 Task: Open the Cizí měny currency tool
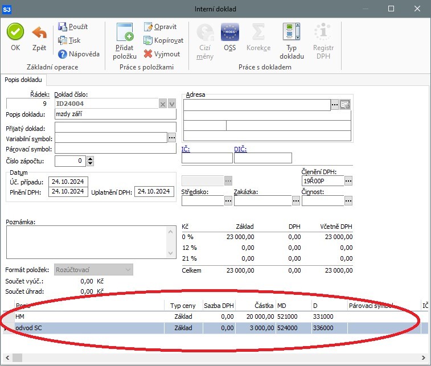point(205,41)
